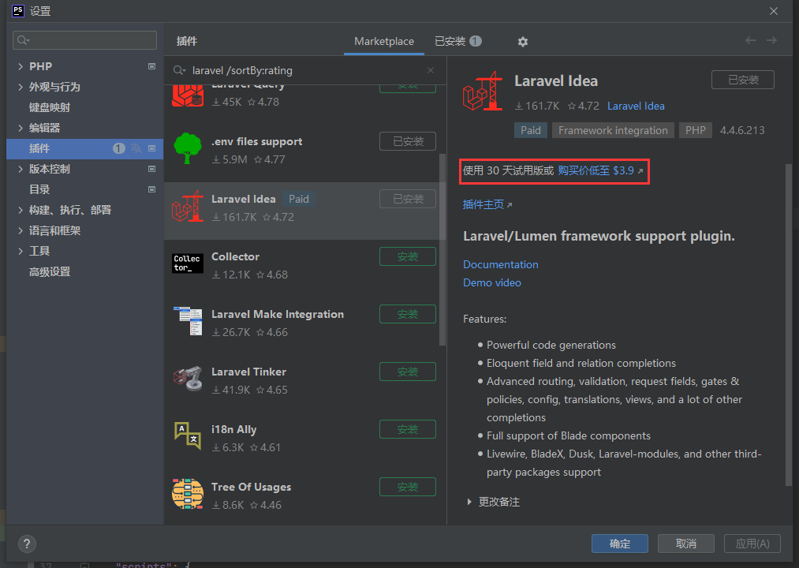Viewport: 799px width, 568px height.
Task: Click the project-level icon beside PHP
Action: click(x=151, y=66)
